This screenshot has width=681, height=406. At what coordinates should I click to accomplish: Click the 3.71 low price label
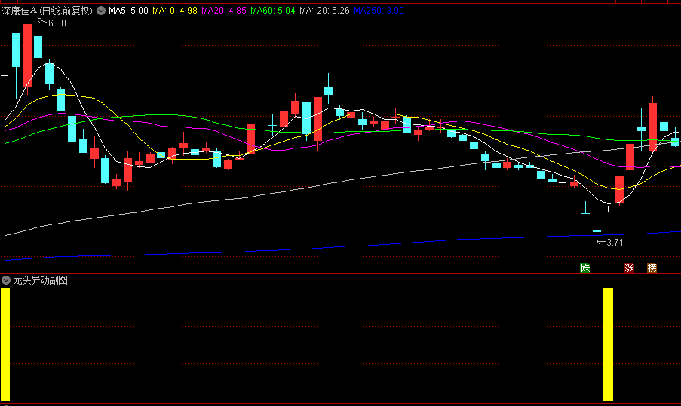point(615,243)
